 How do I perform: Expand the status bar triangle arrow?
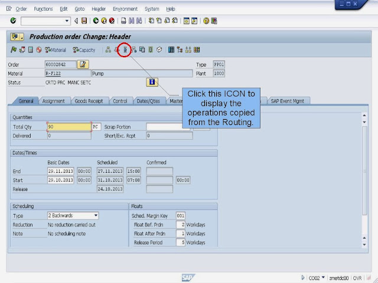tap(303, 278)
